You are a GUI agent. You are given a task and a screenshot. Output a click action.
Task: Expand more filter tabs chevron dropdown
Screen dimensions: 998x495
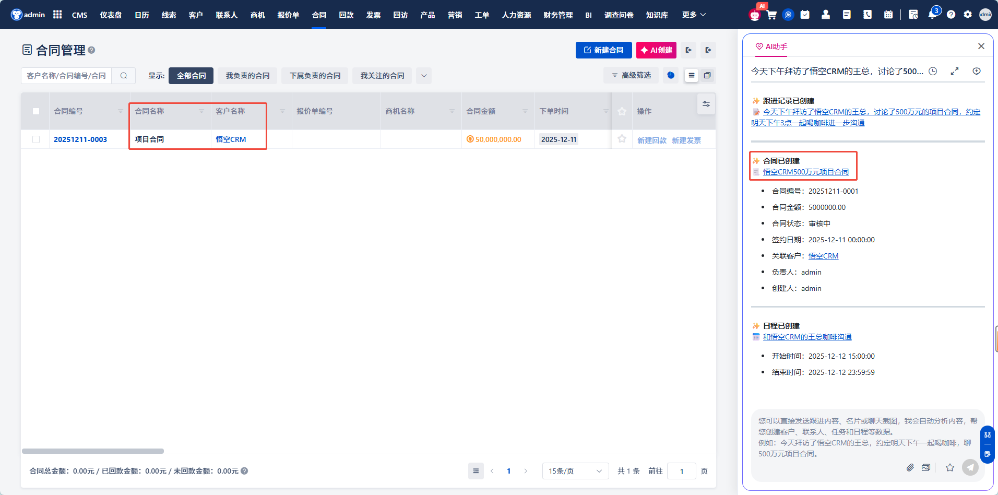[x=424, y=76]
